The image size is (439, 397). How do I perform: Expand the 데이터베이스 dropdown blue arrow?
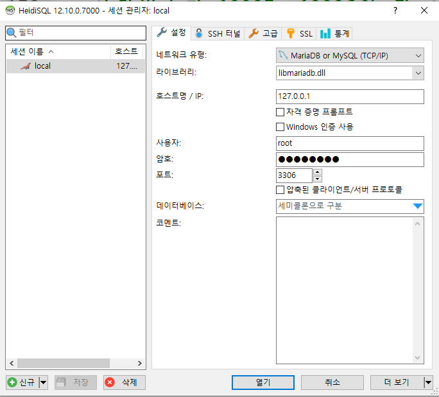click(417, 206)
